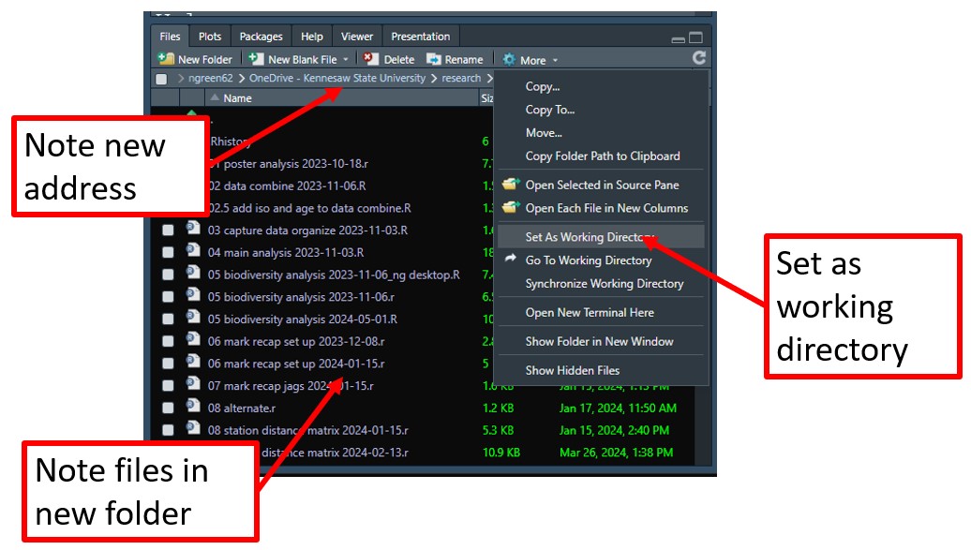
Task: Refresh the file listing
Action: (x=699, y=57)
